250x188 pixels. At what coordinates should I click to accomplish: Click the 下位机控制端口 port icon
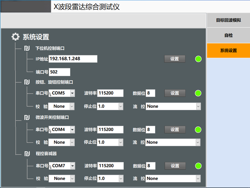click(27, 48)
